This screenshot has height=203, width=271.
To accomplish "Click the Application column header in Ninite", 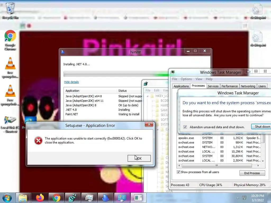I will (x=90, y=91).
